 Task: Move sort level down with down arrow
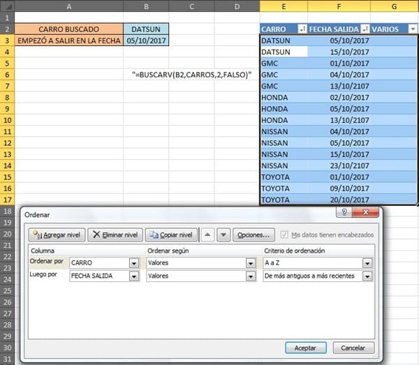point(223,235)
